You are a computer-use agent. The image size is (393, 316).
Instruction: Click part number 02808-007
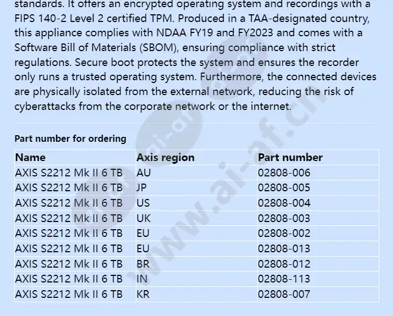point(284,294)
